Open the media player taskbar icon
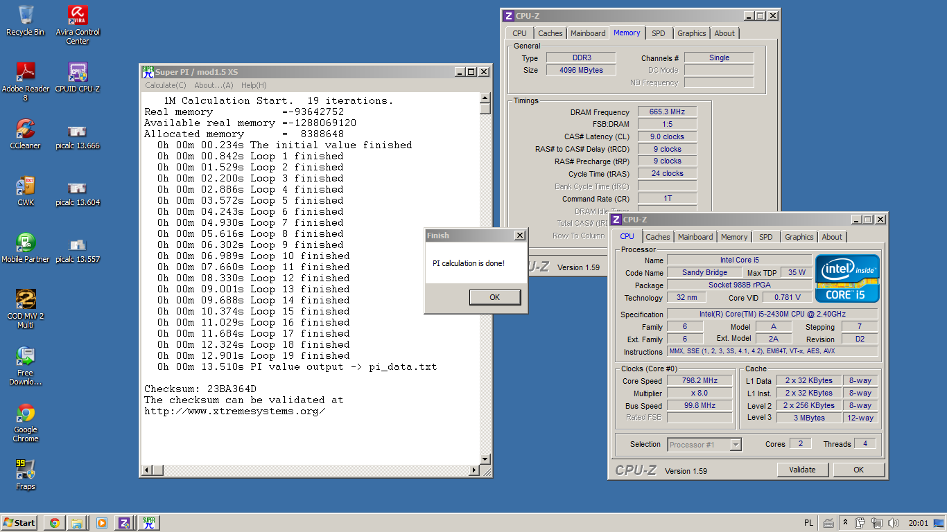Viewport: 947px width, 532px height. pos(101,523)
